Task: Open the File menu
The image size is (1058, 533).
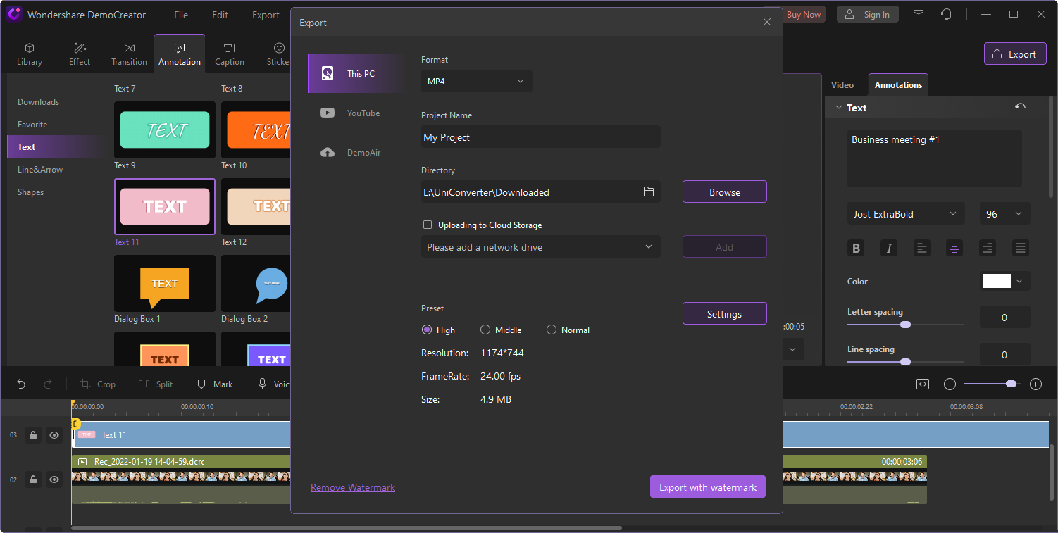Action: point(181,15)
